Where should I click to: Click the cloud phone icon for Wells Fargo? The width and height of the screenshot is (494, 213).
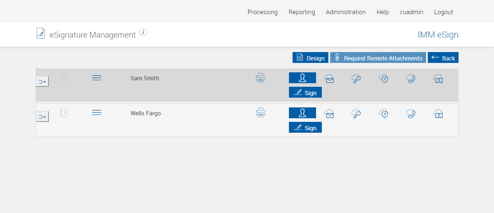point(410,114)
